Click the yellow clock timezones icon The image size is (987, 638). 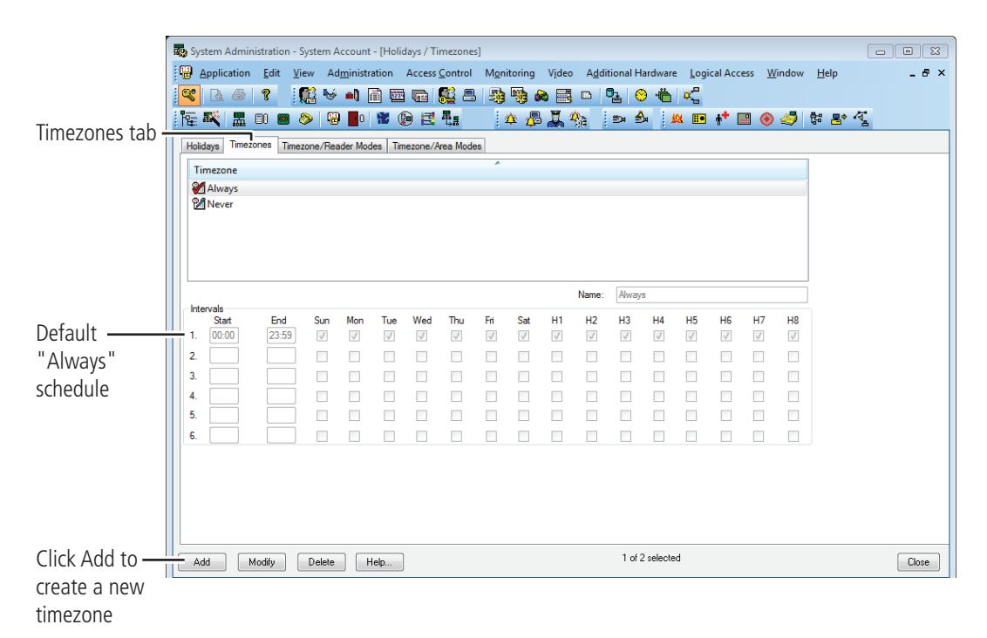pyautogui.click(x=641, y=95)
